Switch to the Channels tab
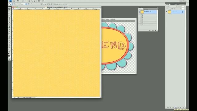This screenshot has width=197, height=111. tap(173, 4)
